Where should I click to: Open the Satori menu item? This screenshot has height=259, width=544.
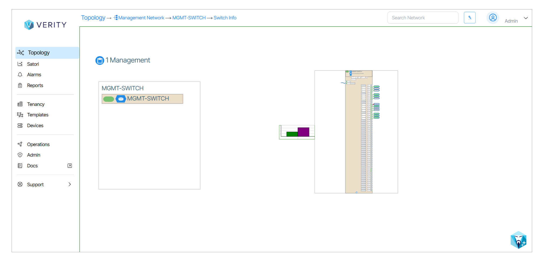[x=33, y=64]
